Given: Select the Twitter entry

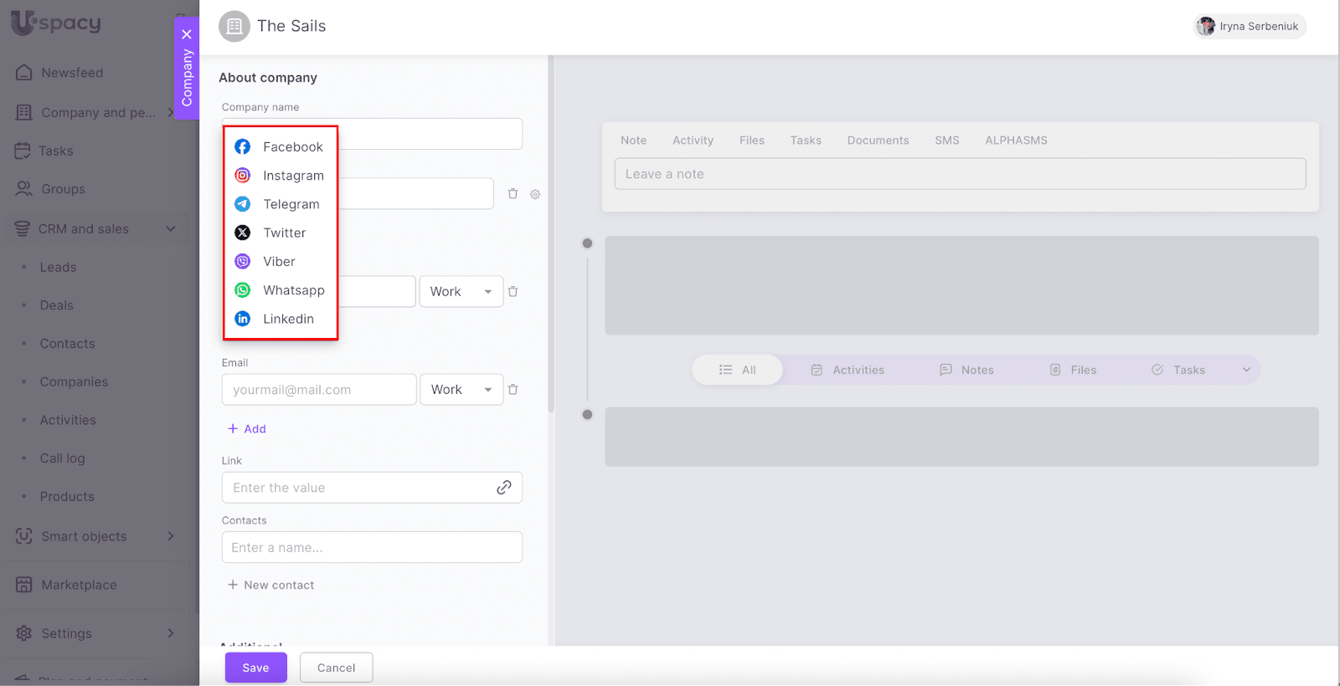Looking at the screenshot, I should (284, 233).
